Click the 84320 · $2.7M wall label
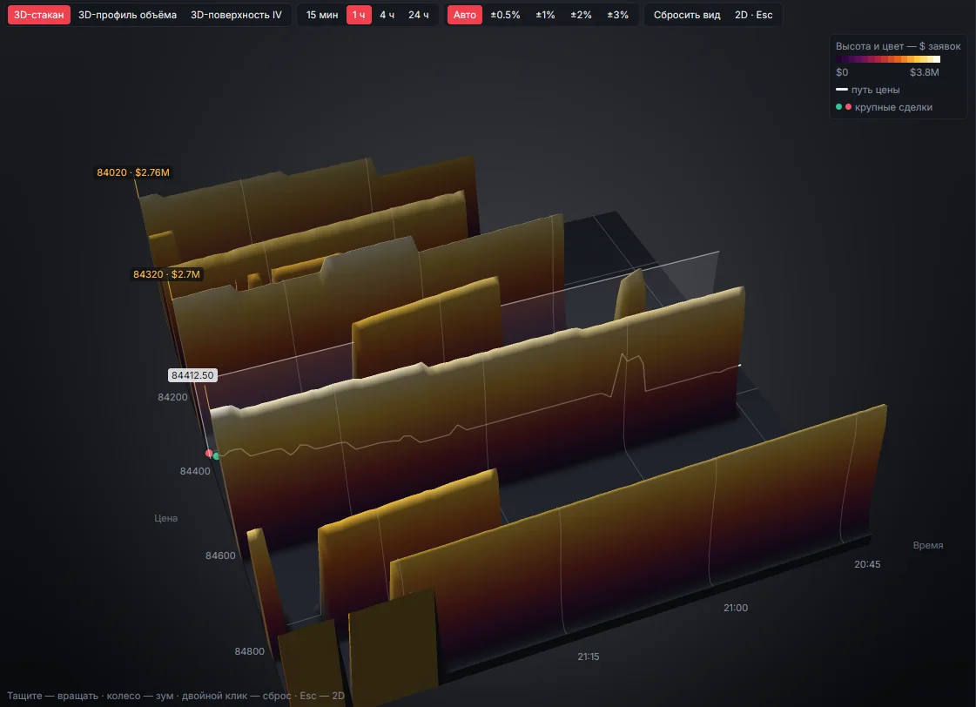This screenshot has height=707, width=976. (x=167, y=274)
